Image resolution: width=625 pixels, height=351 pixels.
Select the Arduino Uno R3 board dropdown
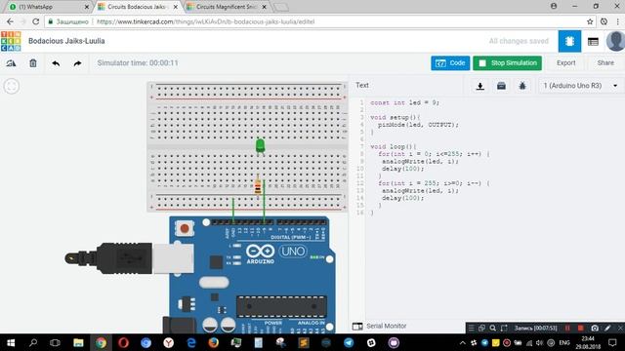(580, 86)
